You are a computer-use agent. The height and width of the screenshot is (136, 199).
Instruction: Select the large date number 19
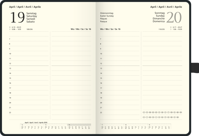point(17,18)
